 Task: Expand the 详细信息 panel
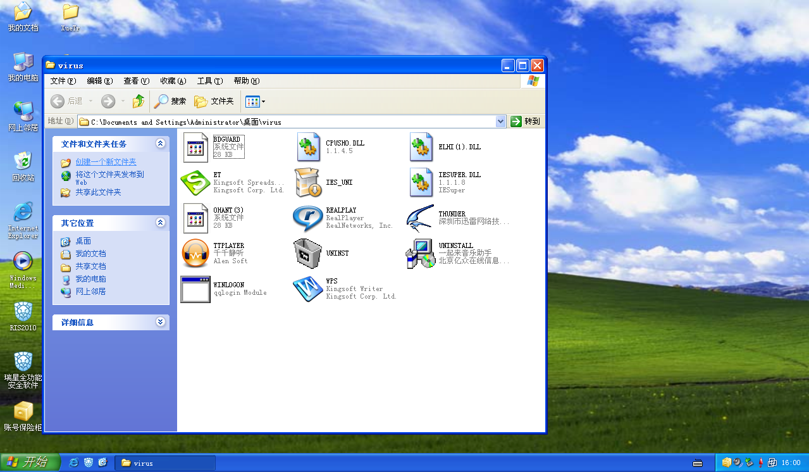[x=161, y=322]
